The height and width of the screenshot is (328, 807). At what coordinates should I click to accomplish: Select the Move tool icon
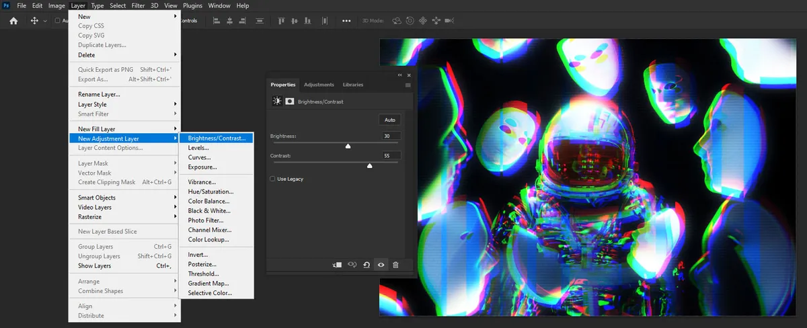tap(35, 21)
